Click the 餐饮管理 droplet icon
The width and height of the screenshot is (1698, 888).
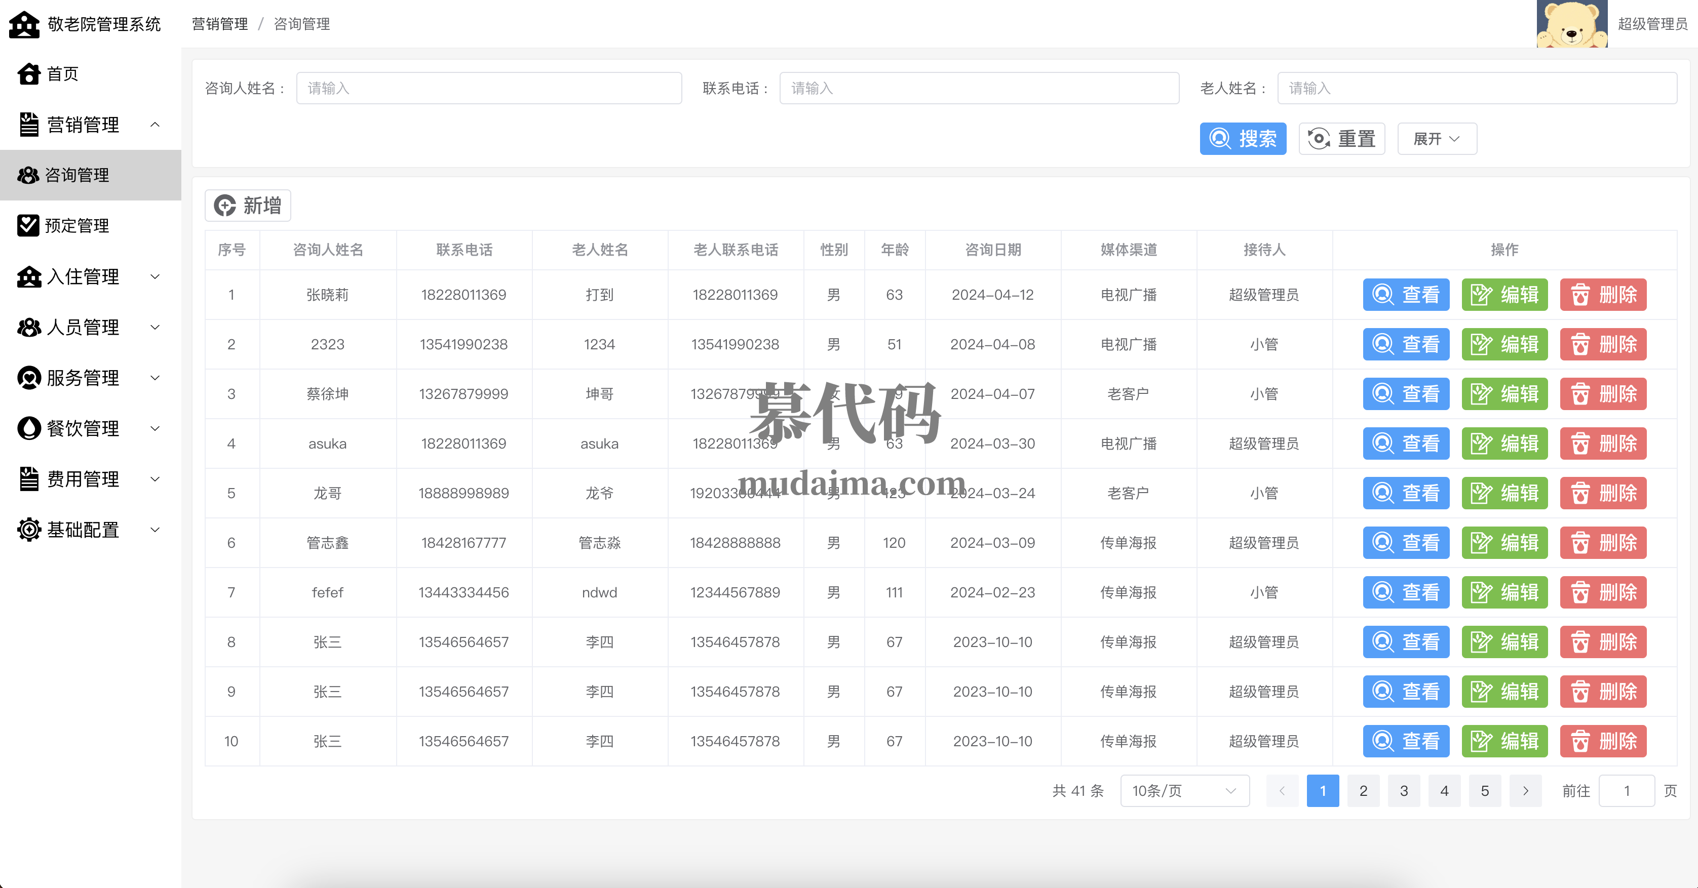(29, 429)
